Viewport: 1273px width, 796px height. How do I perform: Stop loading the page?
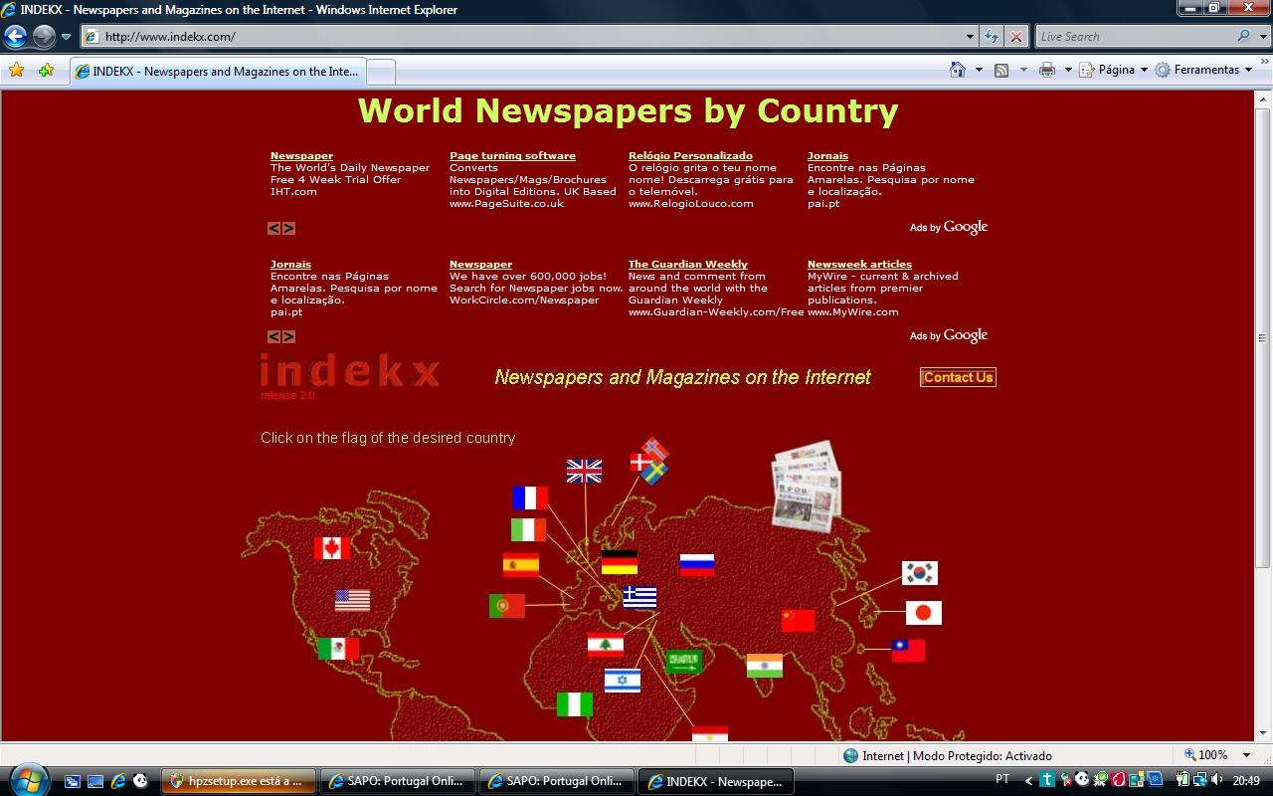point(1015,37)
